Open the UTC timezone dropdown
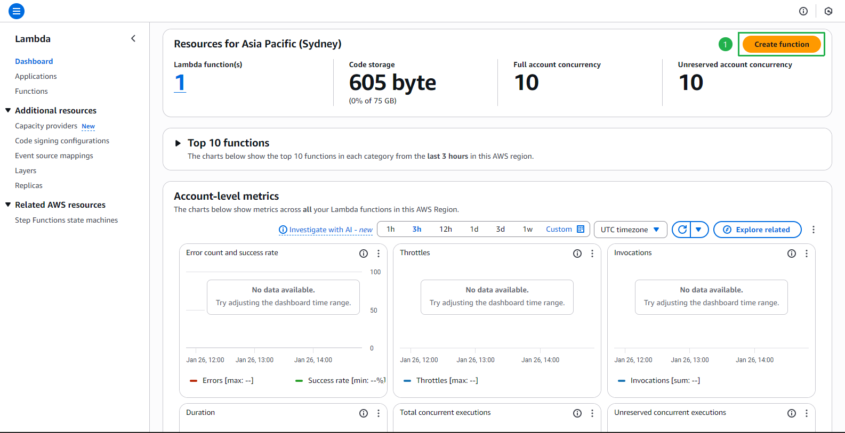This screenshot has height=433, width=845. [x=630, y=230]
